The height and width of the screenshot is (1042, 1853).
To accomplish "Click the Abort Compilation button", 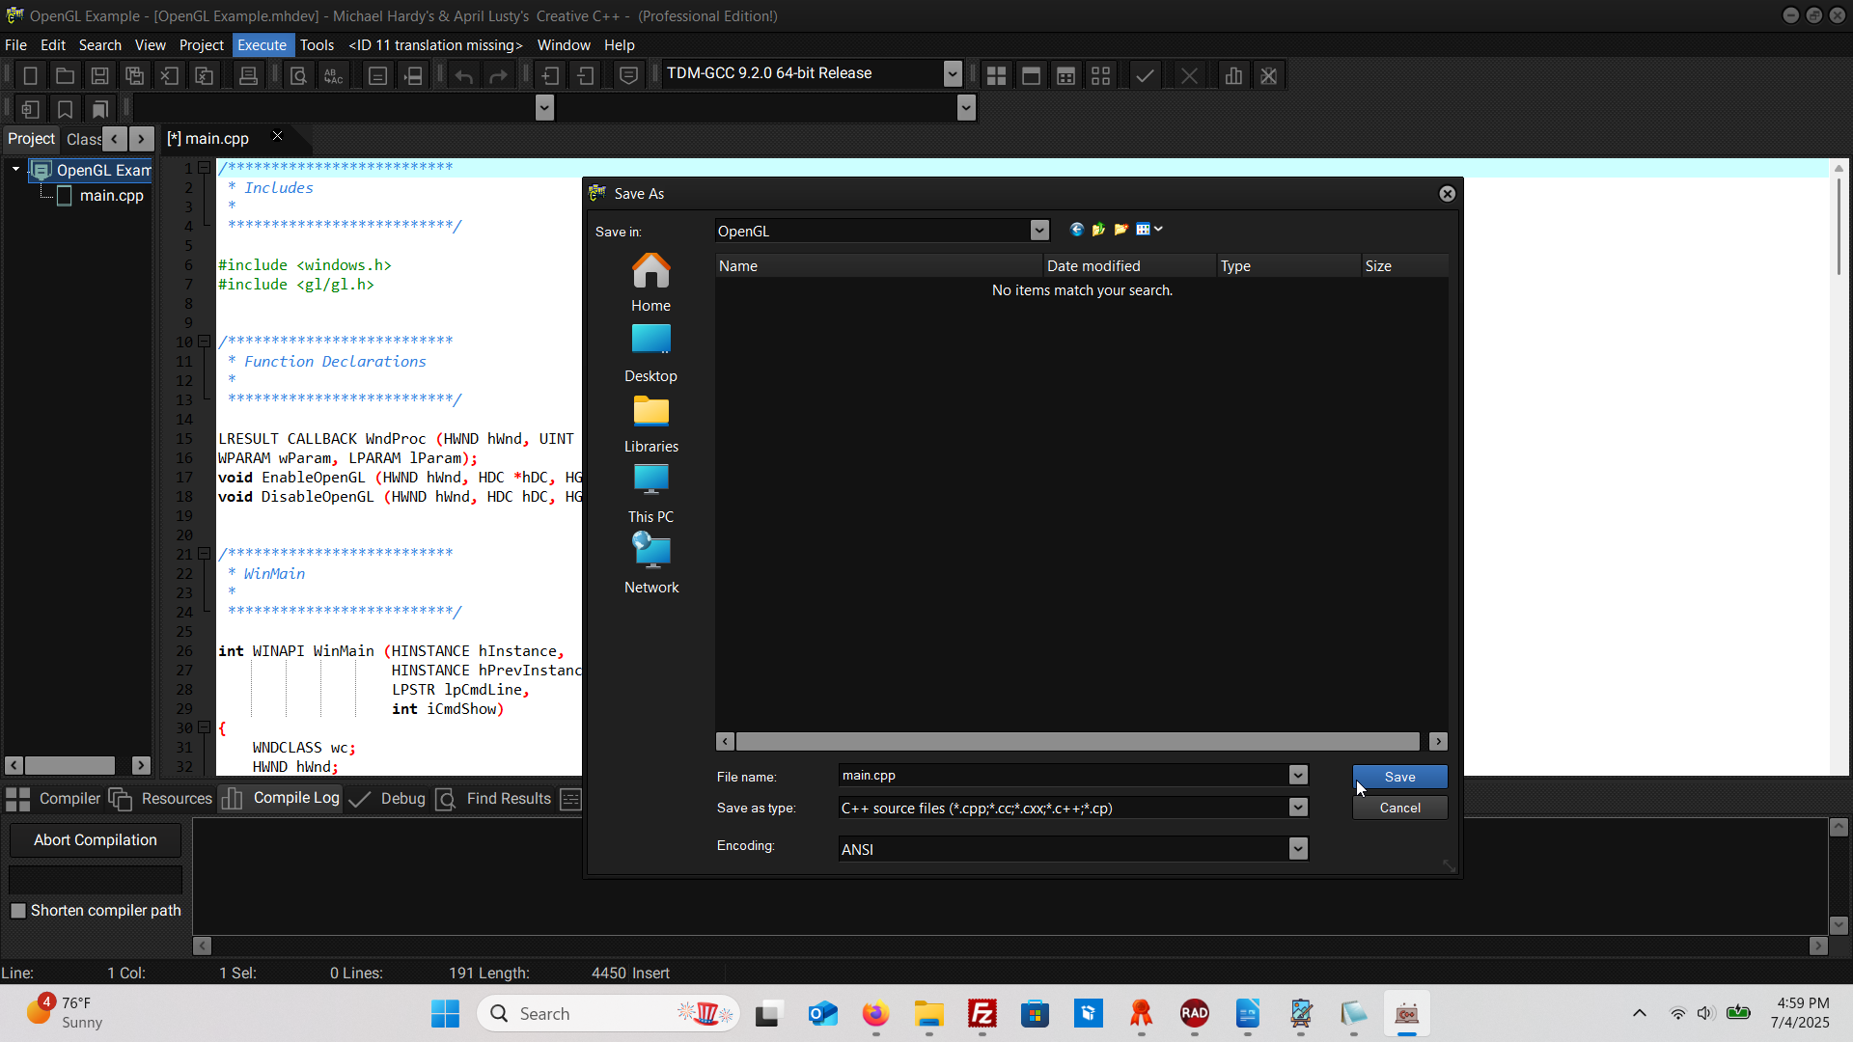I will pyautogui.click(x=96, y=840).
